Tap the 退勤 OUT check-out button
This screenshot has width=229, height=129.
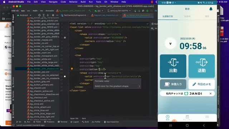coord(201,66)
